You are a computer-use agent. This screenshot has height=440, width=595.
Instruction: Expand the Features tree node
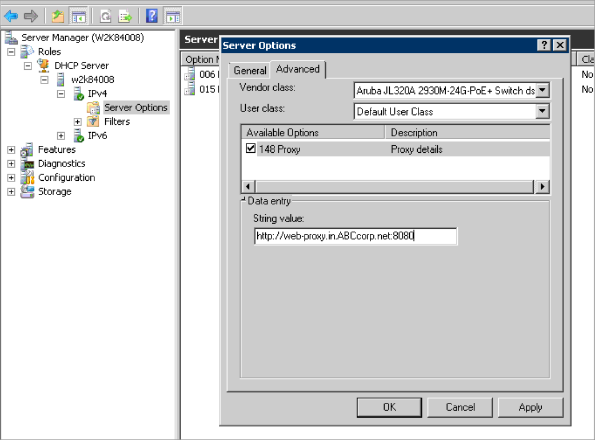(11, 150)
